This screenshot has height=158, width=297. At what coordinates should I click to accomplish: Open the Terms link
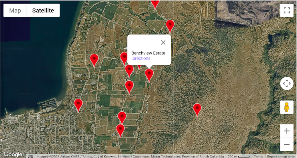click(x=258, y=157)
